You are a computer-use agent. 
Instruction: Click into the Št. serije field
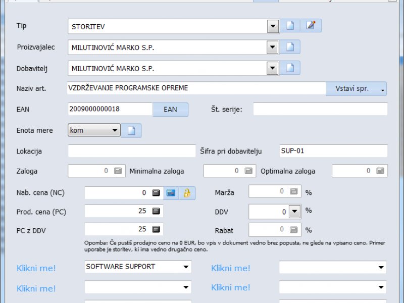click(320, 109)
